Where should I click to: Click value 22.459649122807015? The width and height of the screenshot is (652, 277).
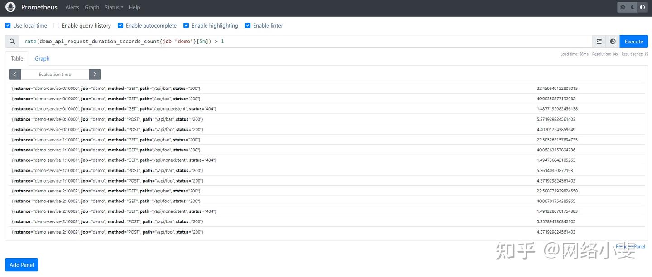click(557, 89)
